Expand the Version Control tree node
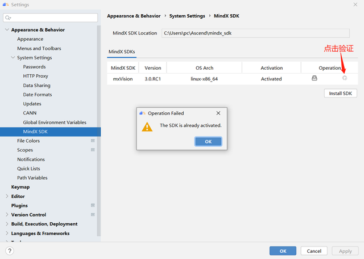Screen dimensions: 364x259 tap(7, 215)
